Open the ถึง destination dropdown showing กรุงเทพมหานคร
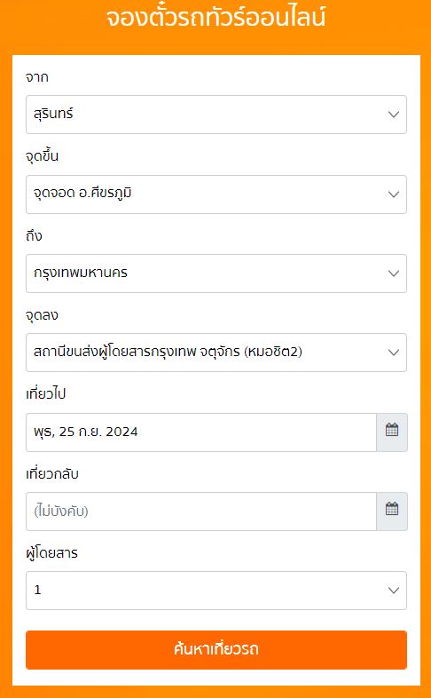This screenshot has width=431, height=698. tap(216, 274)
